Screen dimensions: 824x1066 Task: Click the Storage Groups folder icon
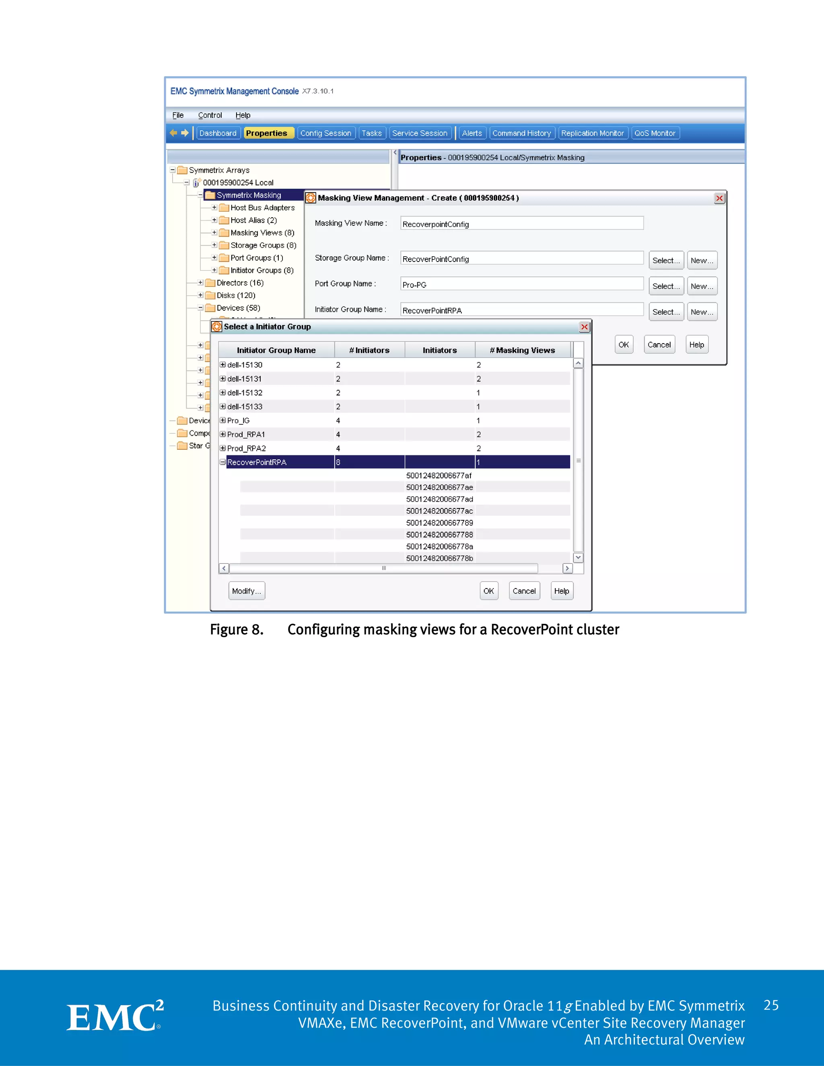[224, 245]
